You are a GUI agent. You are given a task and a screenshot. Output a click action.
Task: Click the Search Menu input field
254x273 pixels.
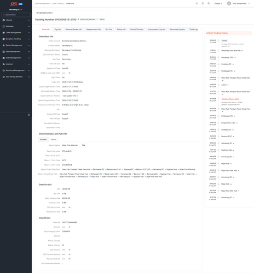click(x=16, y=15)
